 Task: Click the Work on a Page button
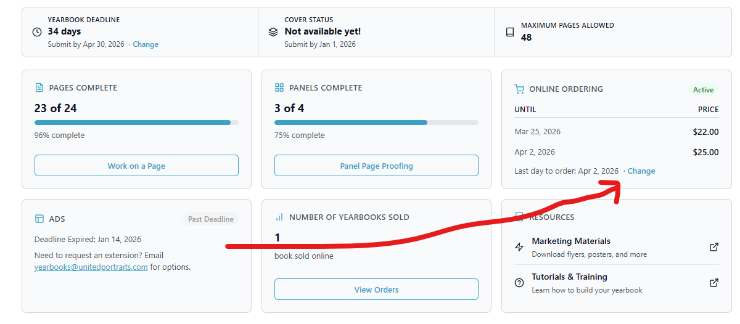coord(136,166)
